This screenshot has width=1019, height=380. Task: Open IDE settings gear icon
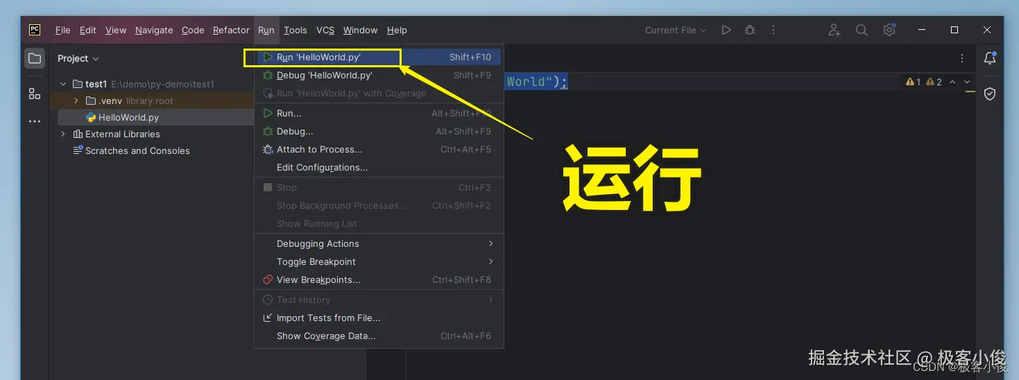pos(889,30)
